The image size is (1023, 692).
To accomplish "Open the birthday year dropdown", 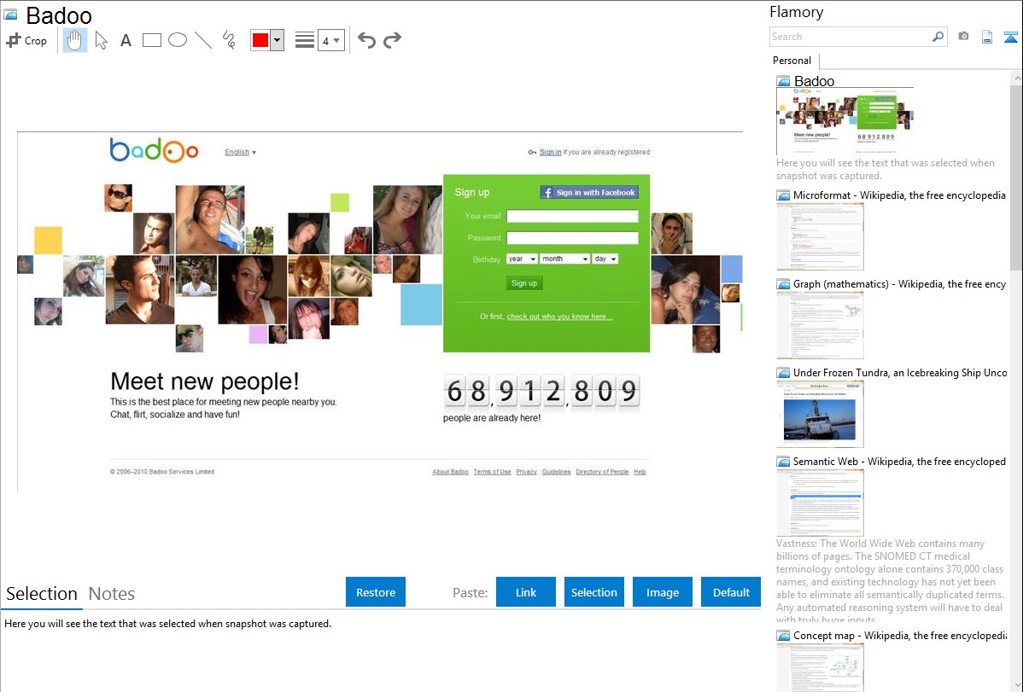I will pos(522,259).
